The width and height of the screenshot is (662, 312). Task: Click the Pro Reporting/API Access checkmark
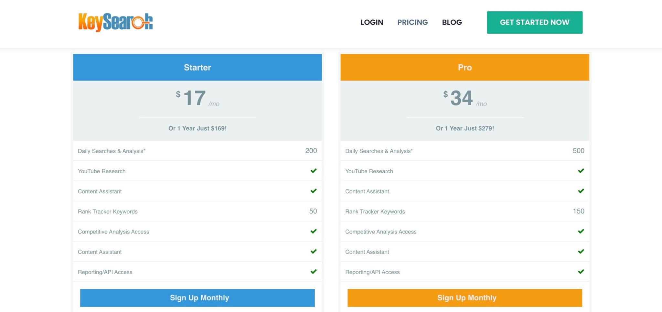coord(581,272)
